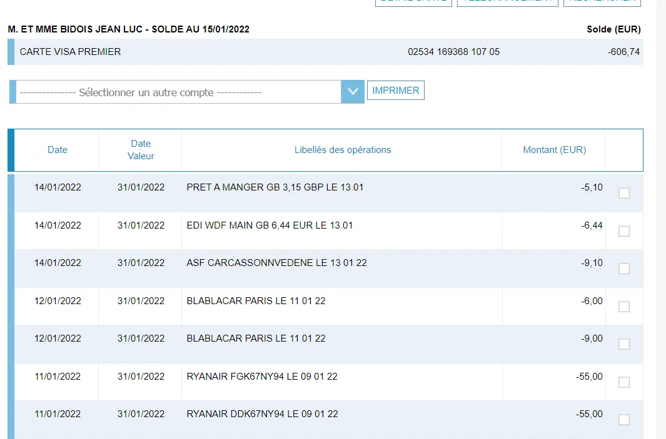Tick checkbox for RYANAIR FGK67NY94 row
This screenshot has height=439, width=666.
tap(624, 382)
